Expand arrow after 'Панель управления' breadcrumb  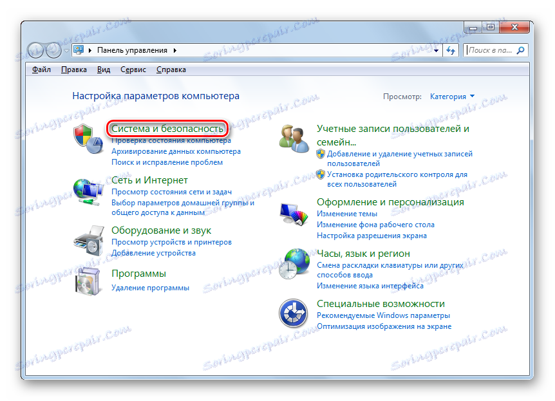click(175, 50)
